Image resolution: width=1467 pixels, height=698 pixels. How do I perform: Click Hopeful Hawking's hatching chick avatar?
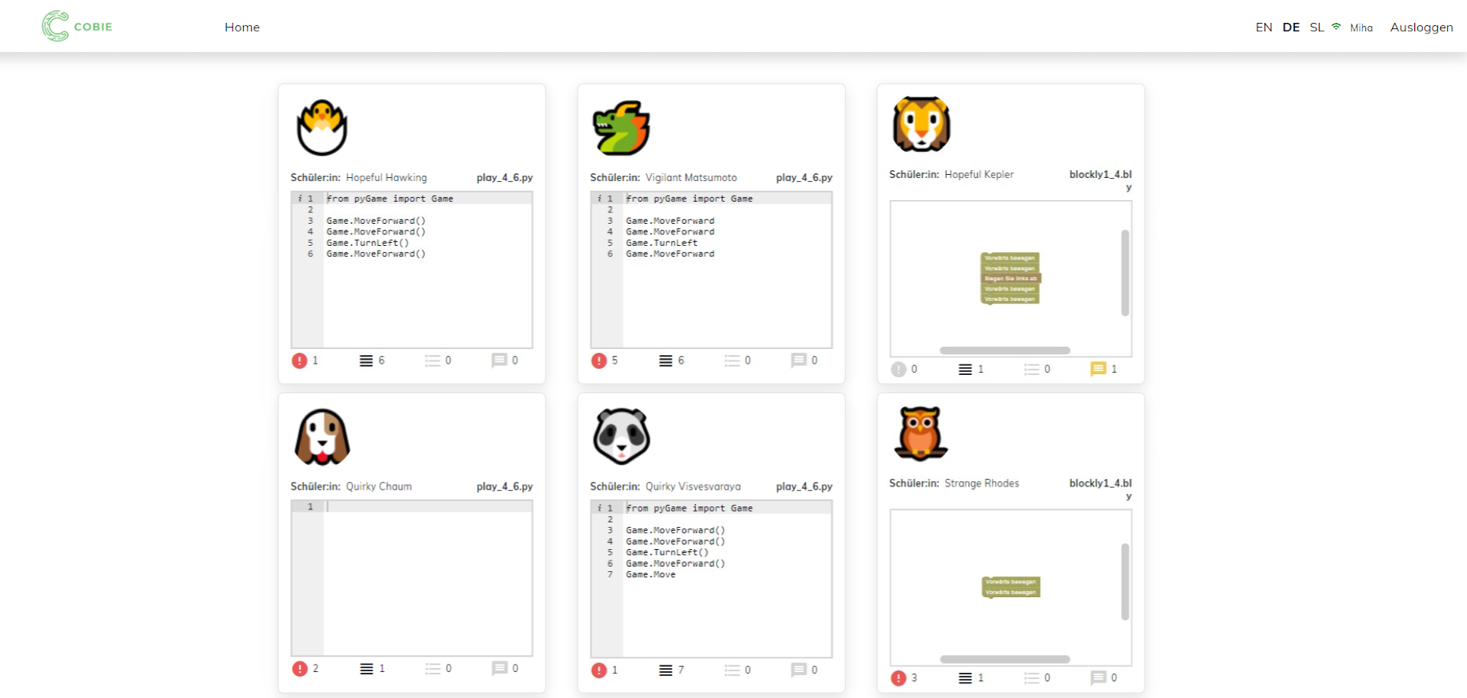(322, 128)
